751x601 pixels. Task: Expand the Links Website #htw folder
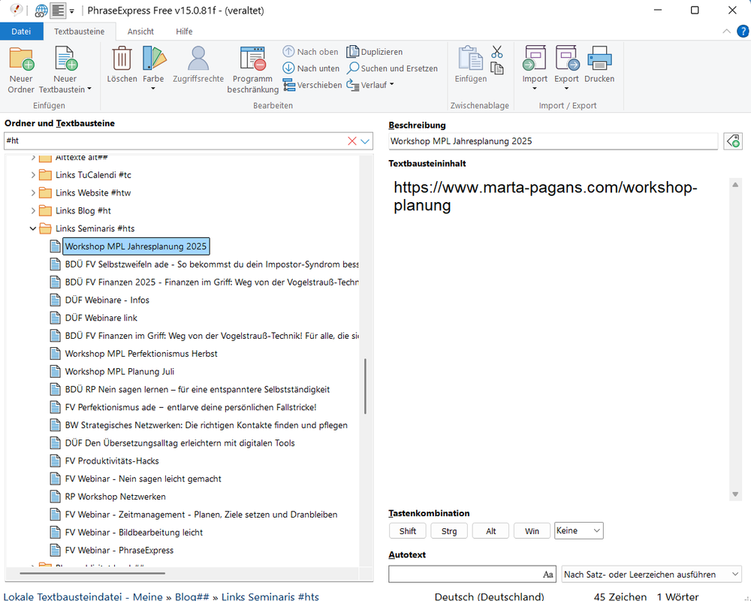[33, 193]
